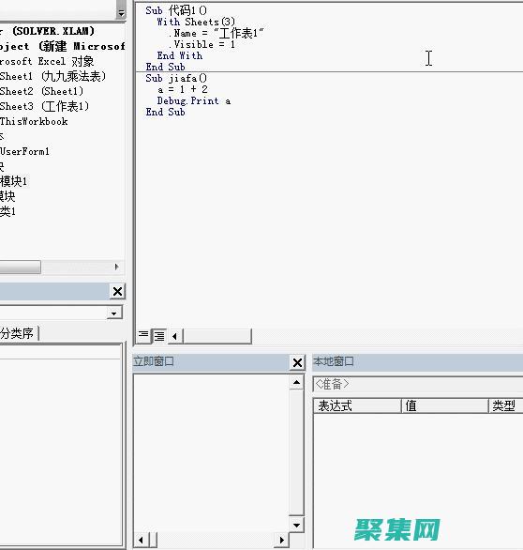Click the code window horizontal scrollbar thumb

point(217,336)
